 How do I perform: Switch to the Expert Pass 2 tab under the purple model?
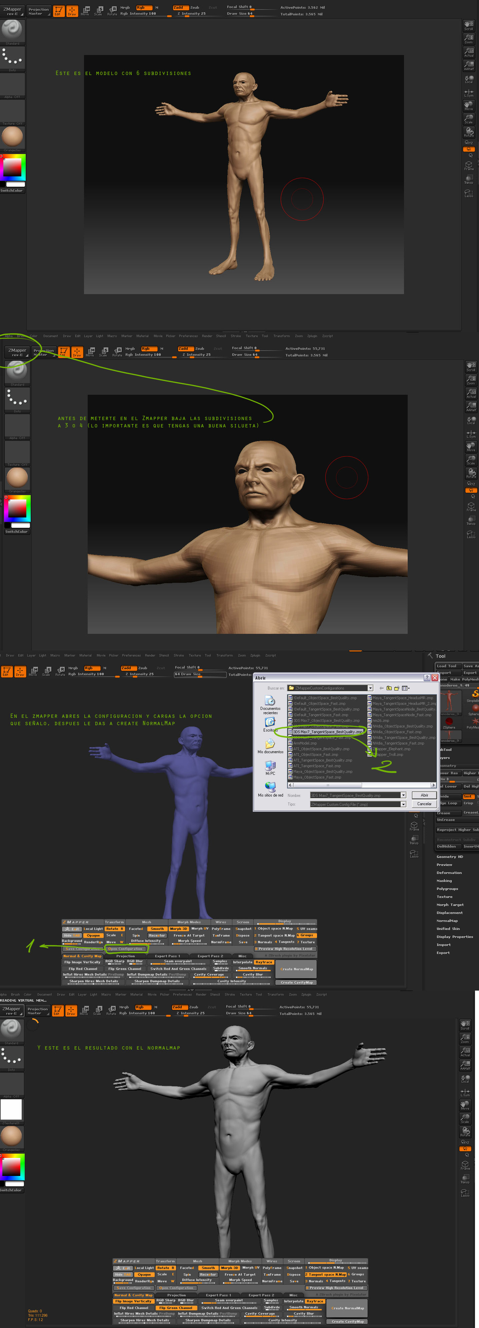click(210, 956)
